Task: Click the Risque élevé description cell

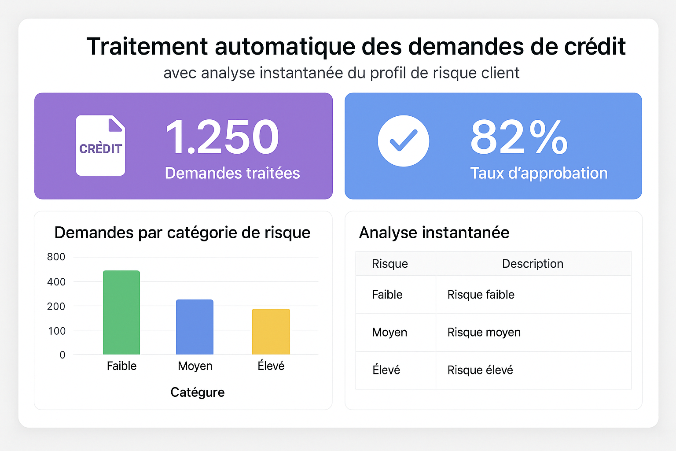Action: coord(480,370)
